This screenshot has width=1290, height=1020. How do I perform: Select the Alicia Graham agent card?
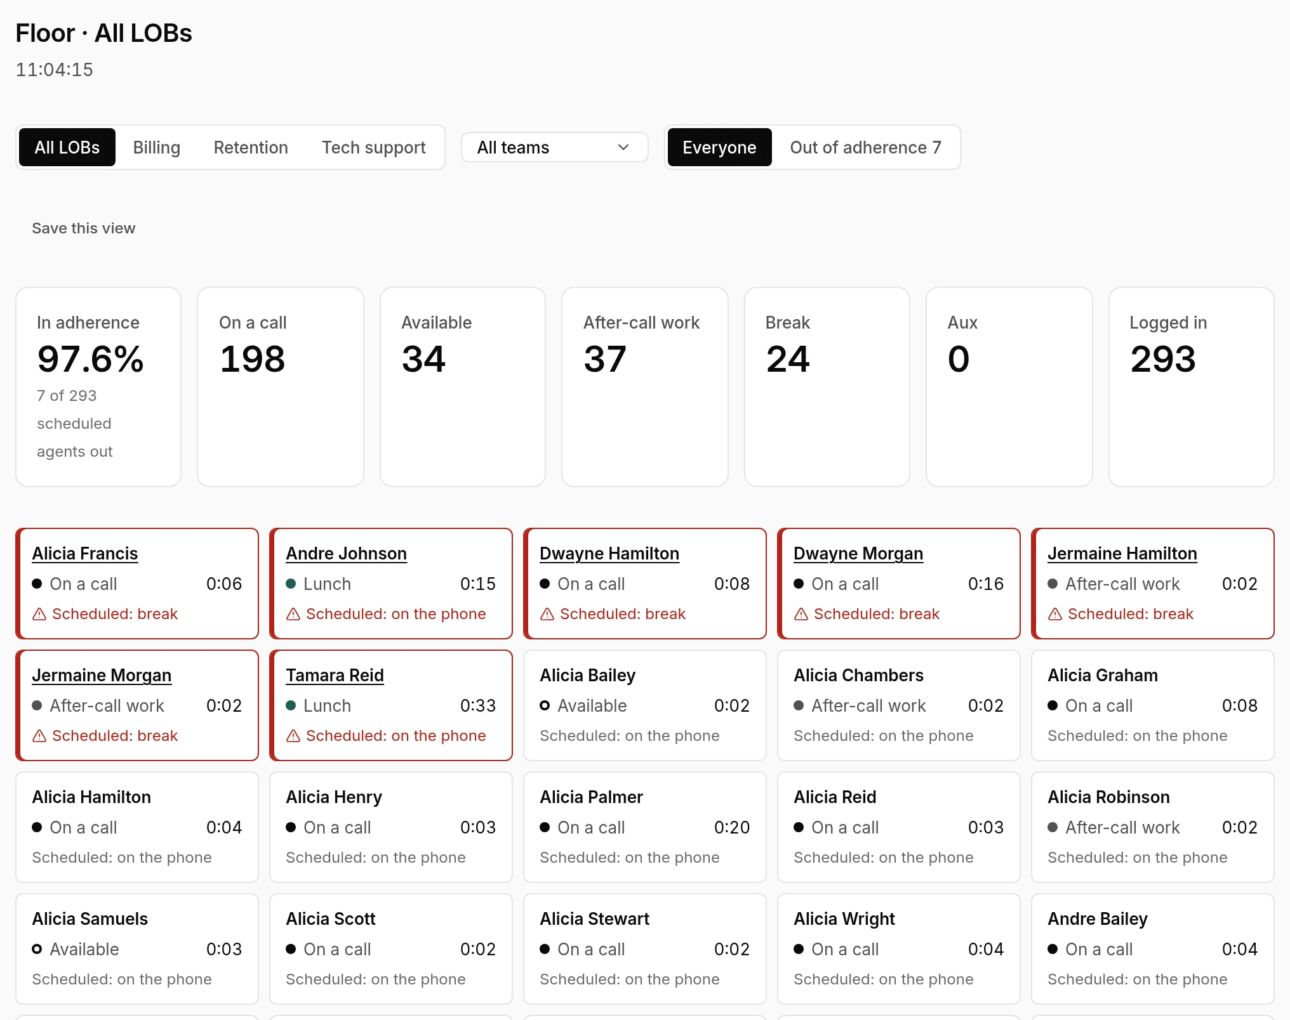pos(1153,705)
